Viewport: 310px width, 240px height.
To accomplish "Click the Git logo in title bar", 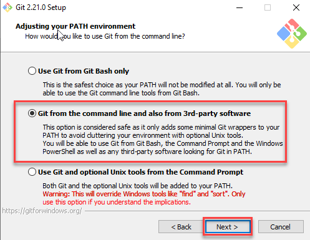I will click(7, 7).
